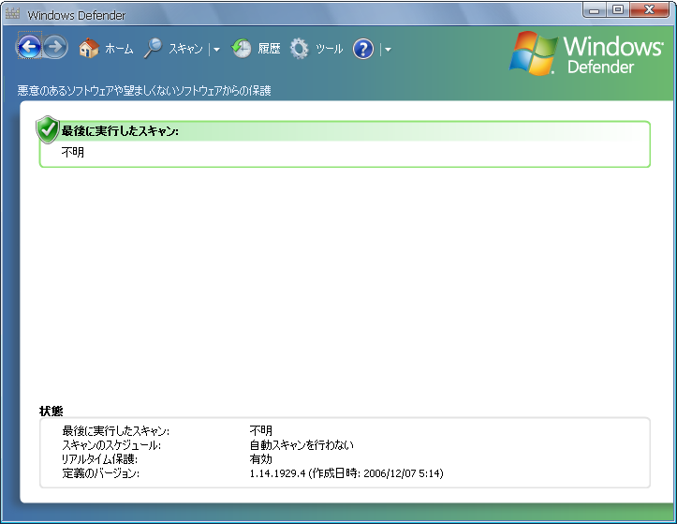Open the 履歴 toolbar item
The width and height of the screenshot is (677, 524).
[x=269, y=49]
